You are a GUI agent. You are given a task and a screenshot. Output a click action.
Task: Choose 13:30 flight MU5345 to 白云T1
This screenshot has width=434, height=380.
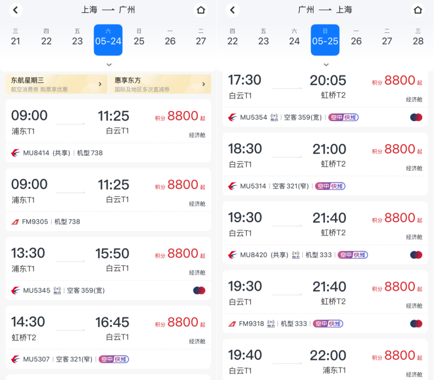pyautogui.click(x=108, y=269)
